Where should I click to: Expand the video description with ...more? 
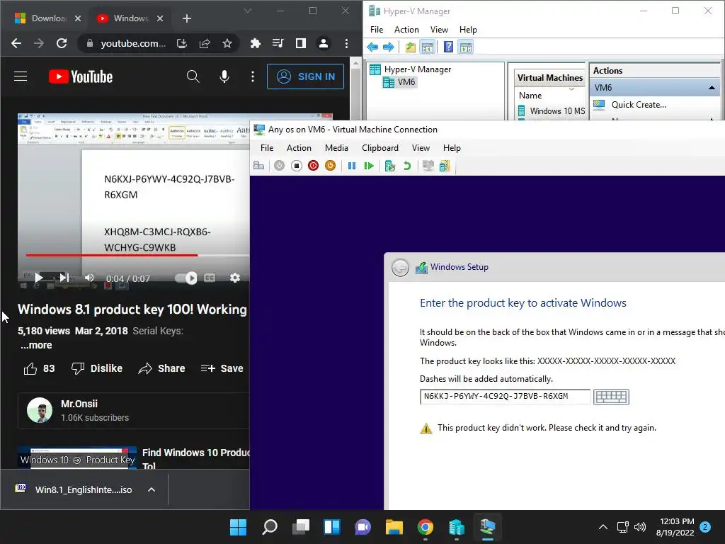[x=36, y=345]
